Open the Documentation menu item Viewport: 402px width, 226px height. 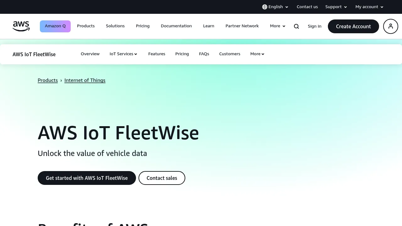click(x=176, y=26)
